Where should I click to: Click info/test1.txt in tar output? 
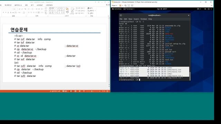click(174, 70)
